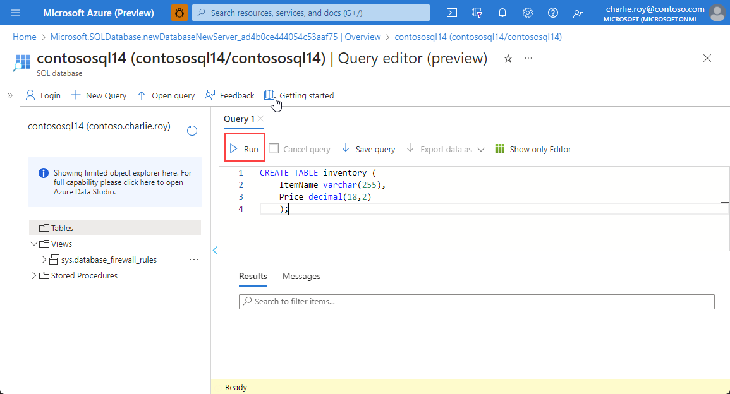730x394 pixels.
Task: Open Azure Cloud Shell icon
Action: tap(452, 13)
